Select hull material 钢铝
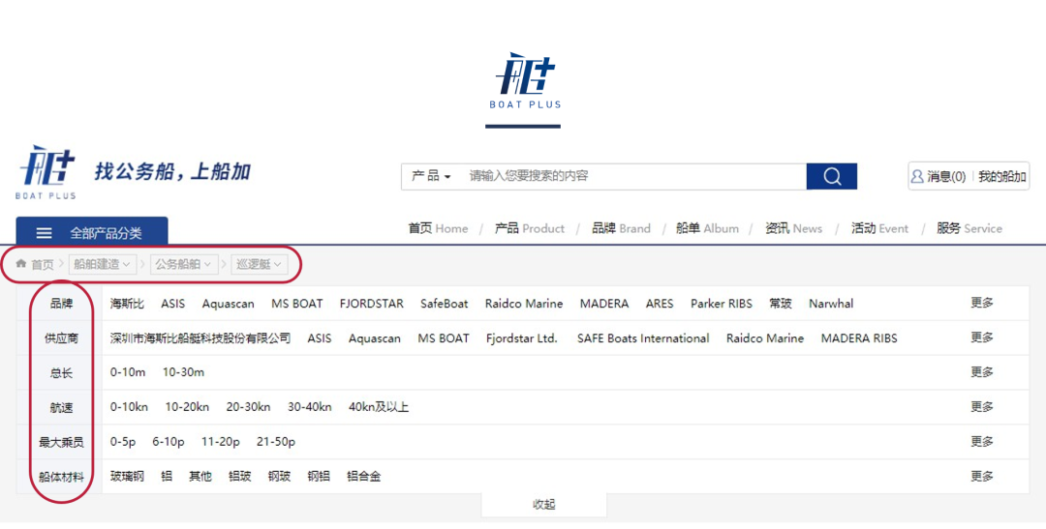This screenshot has width=1046, height=529. 319,477
